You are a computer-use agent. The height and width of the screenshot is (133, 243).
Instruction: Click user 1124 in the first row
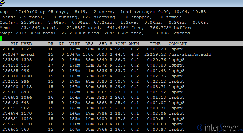26,49
